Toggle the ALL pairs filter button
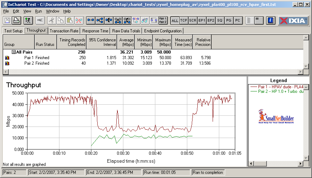 (175, 21)
